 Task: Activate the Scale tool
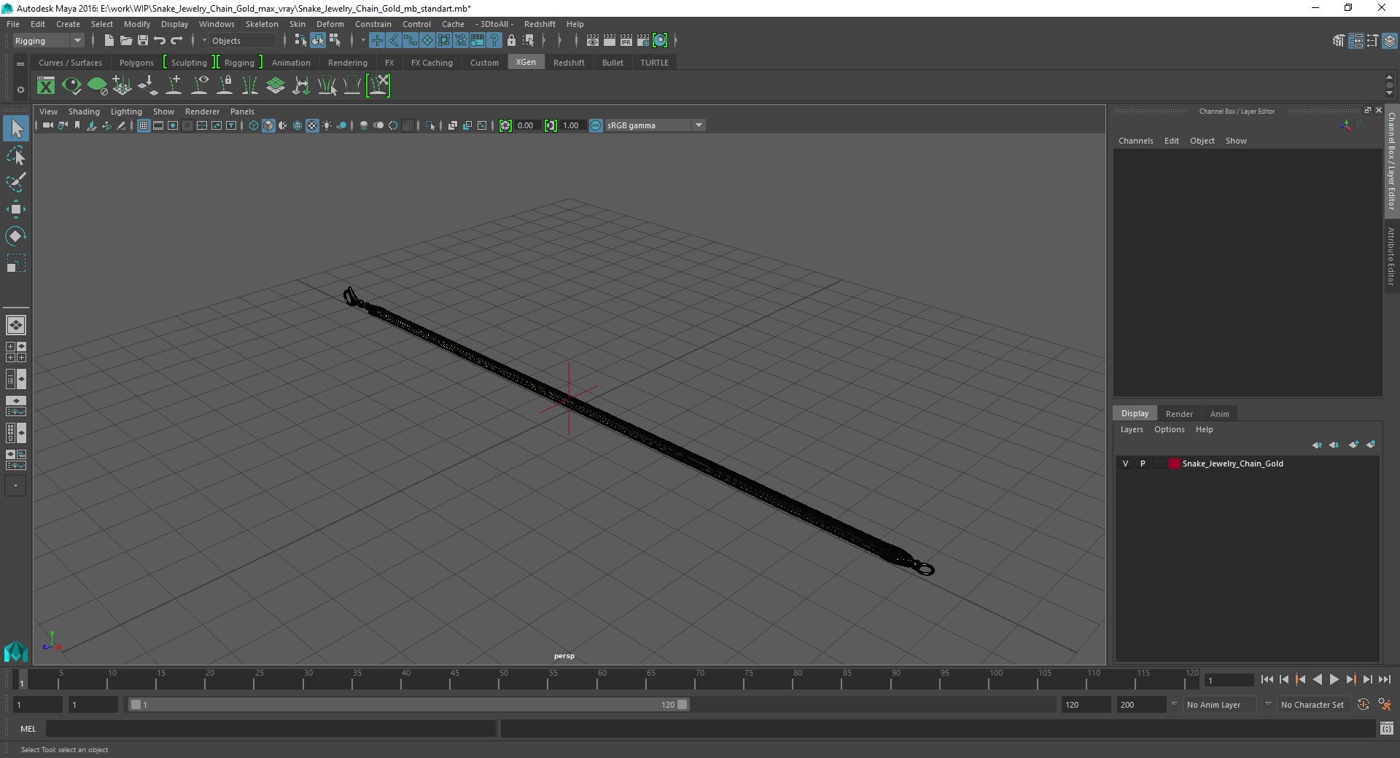click(16, 263)
